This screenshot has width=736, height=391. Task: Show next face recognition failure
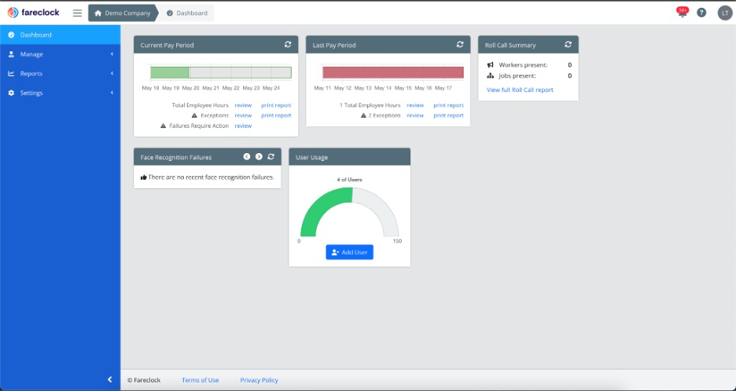259,156
